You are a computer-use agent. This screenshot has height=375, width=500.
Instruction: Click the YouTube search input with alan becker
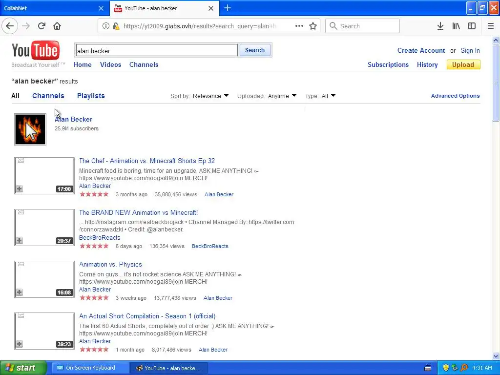(x=157, y=50)
